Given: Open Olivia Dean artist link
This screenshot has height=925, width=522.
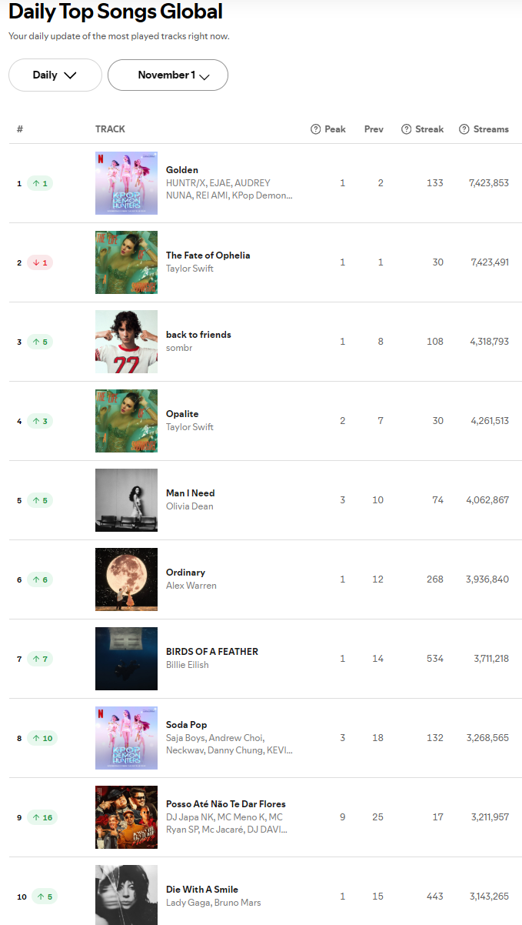Looking at the screenshot, I should (x=190, y=506).
